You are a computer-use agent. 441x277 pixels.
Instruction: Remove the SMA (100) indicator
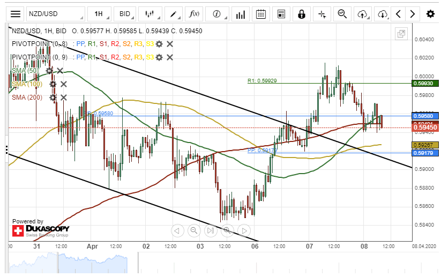click(x=64, y=84)
